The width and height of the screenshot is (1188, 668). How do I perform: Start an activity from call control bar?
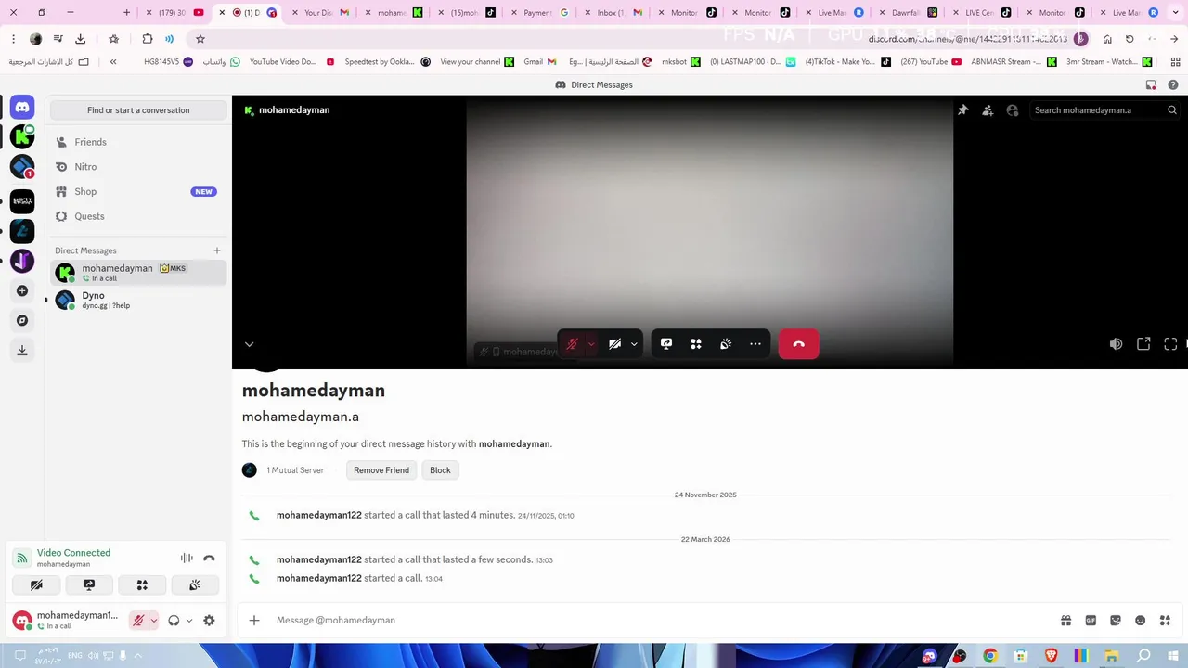pos(696,344)
